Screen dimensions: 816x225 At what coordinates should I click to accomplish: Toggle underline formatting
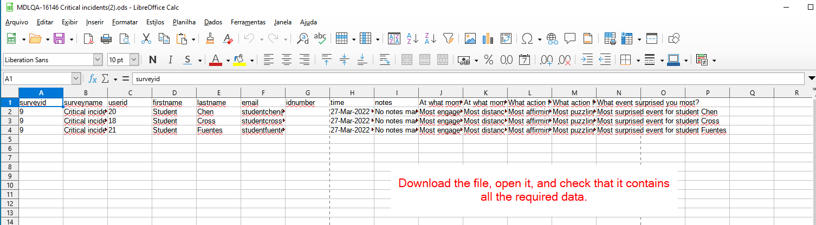pos(187,59)
